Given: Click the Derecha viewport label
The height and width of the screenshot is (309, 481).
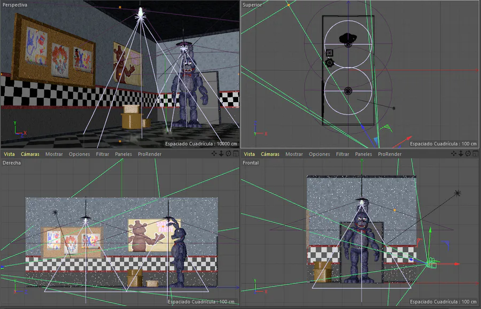Looking at the screenshot, I should (12, 163).
